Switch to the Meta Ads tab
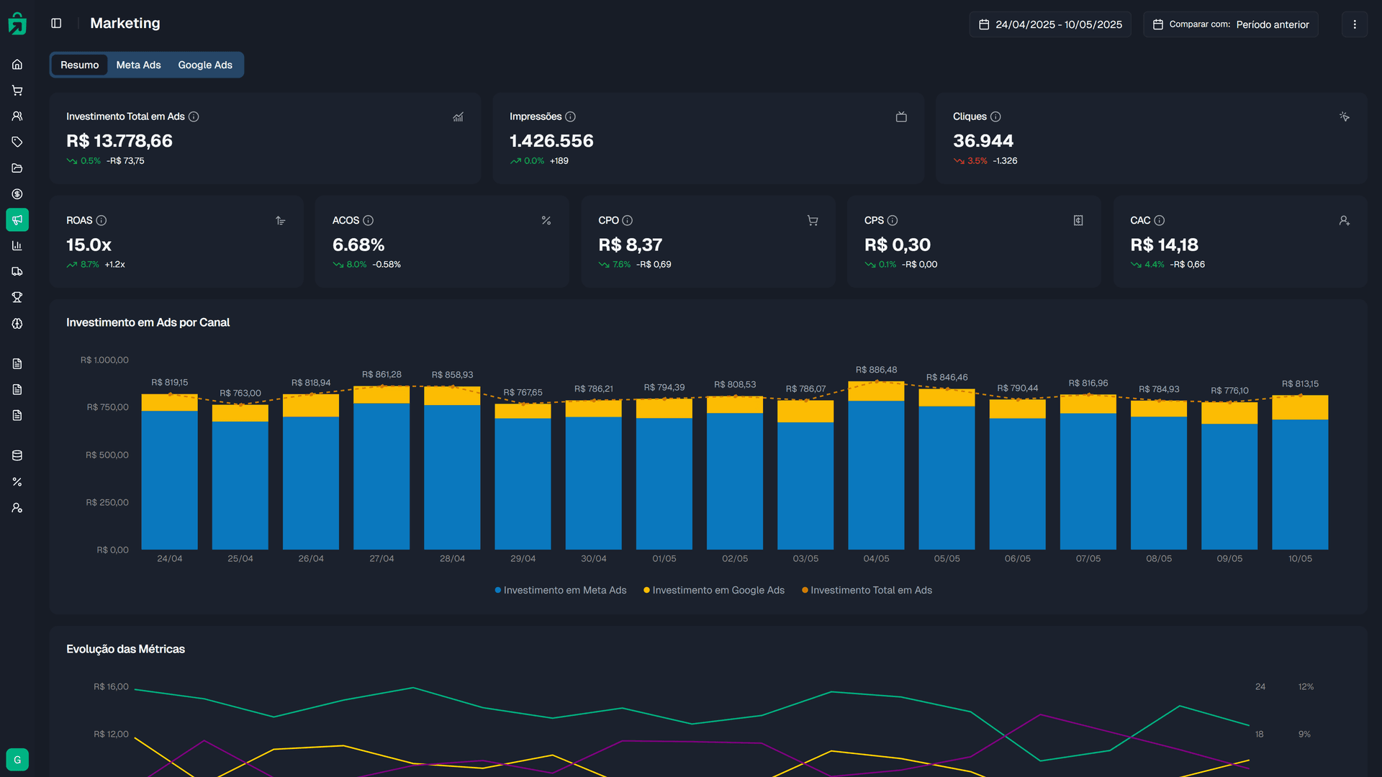Screen dimensions: 1382x777 click(x=138, y=65)
